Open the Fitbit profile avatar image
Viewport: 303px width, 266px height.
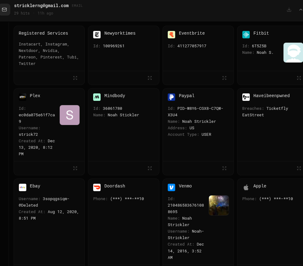pyautogui.click(x=293, y=53)
